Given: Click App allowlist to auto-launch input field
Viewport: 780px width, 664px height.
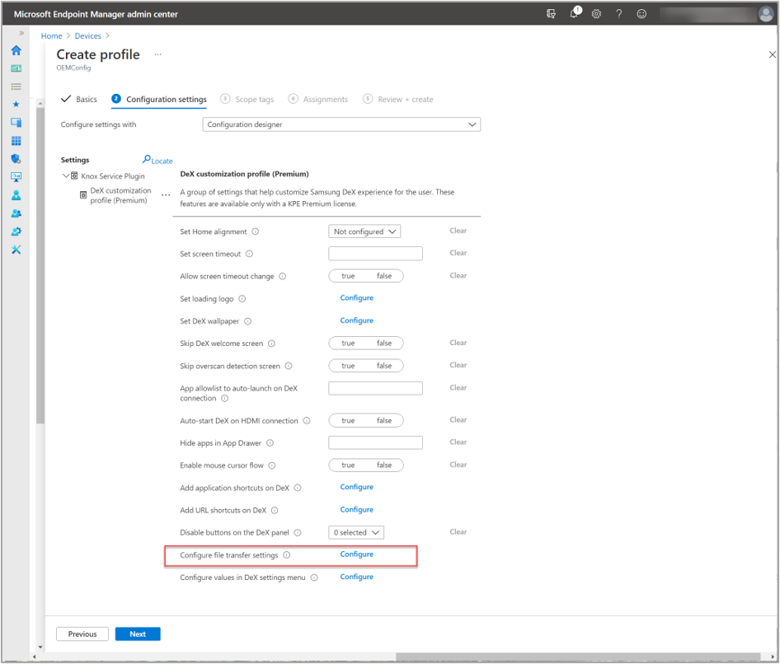Looking at the screenshot, I should tap(376, 388).
